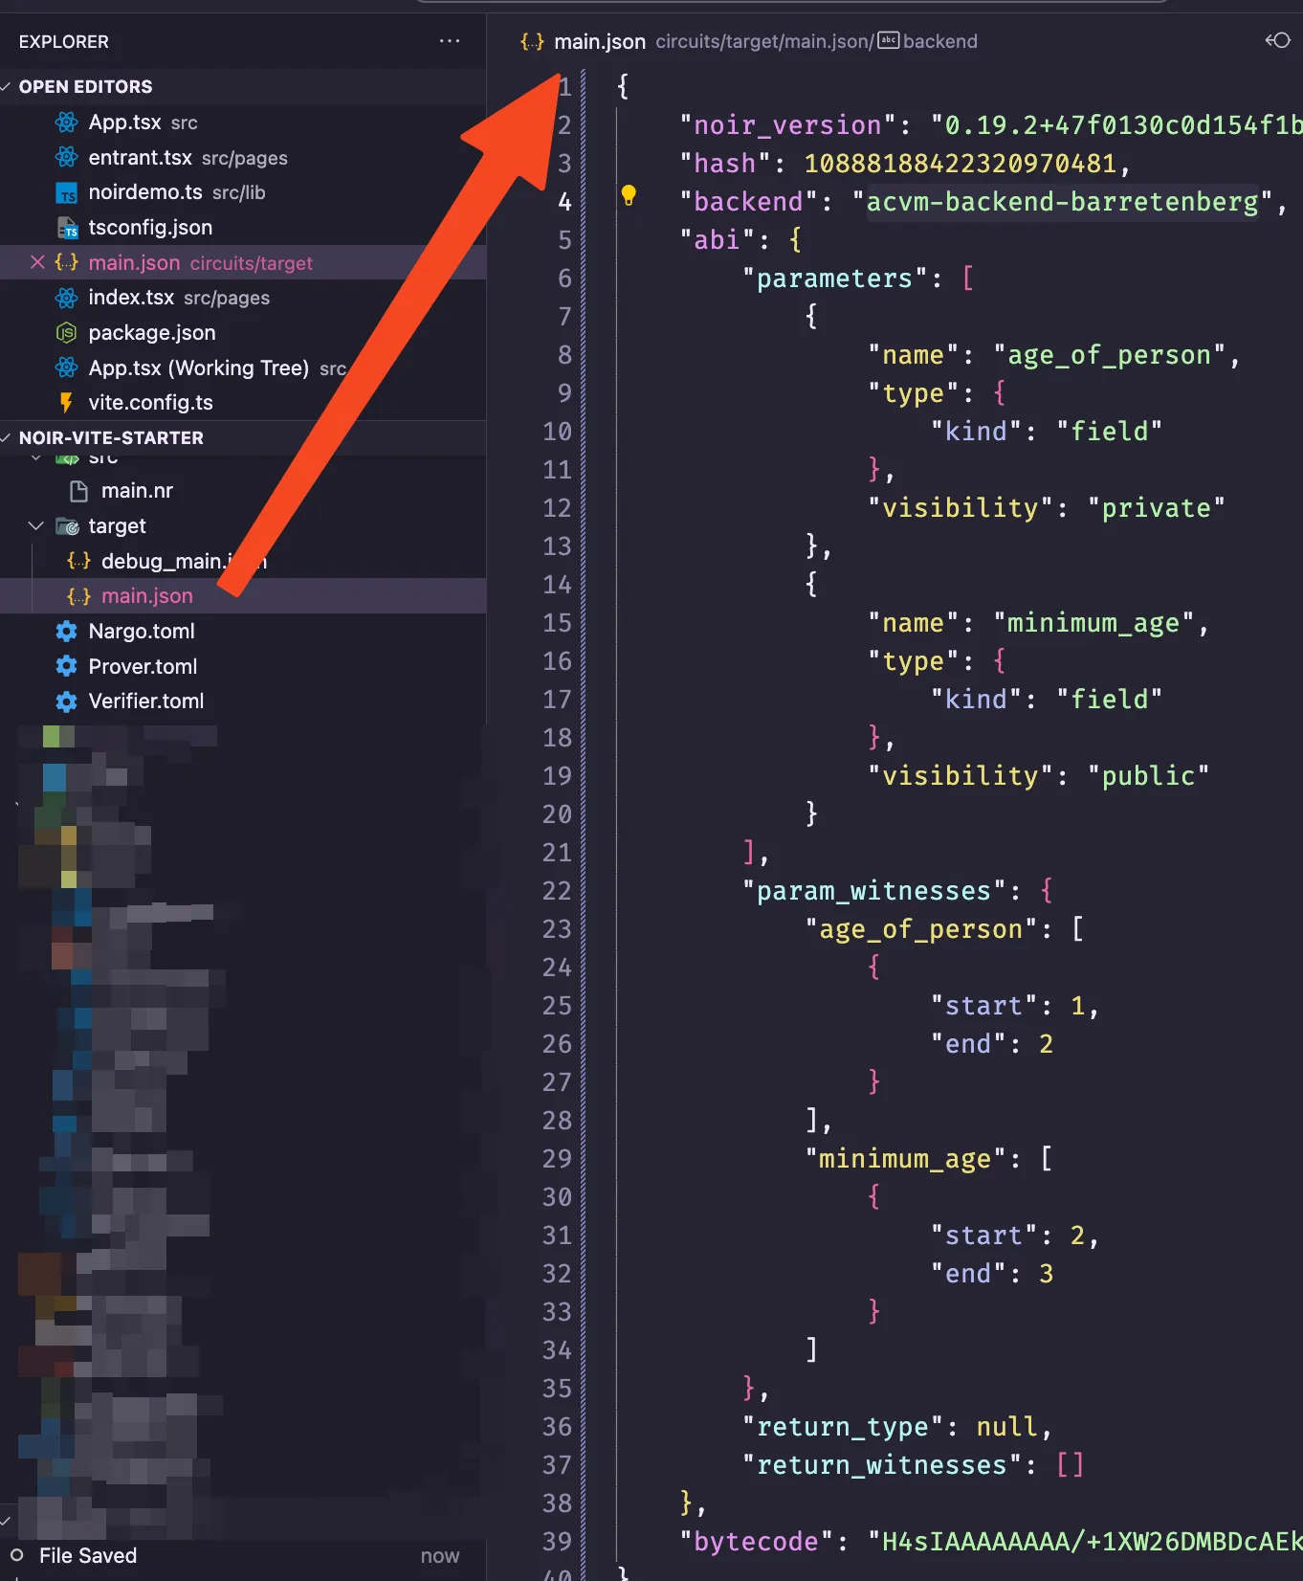Collapse the target folder chevron
Image resolution: width=1303 pixels, height=1581 pixels.
point(36,526)
